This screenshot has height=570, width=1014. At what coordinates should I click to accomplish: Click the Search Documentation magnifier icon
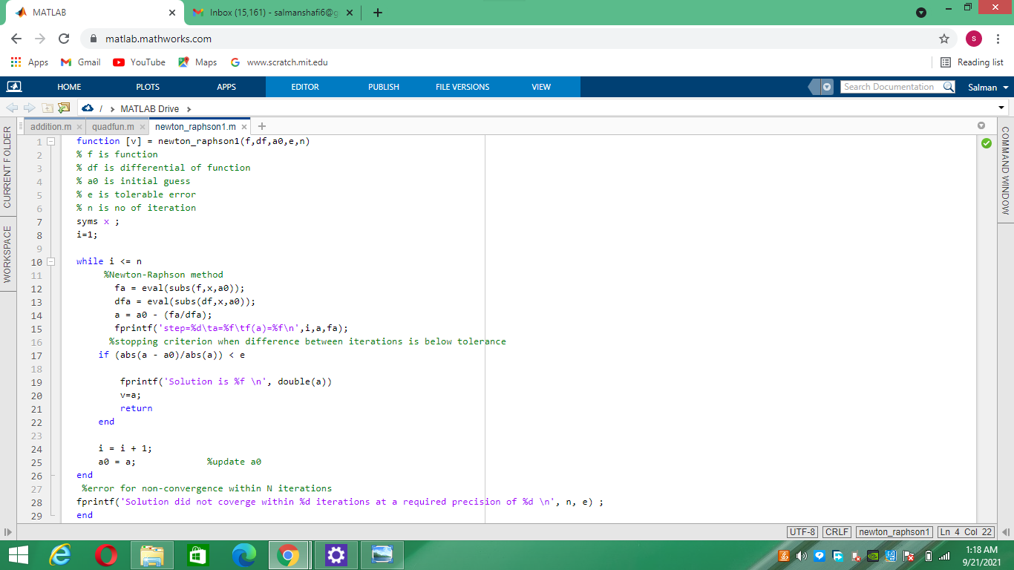click(x=948, y=87)
